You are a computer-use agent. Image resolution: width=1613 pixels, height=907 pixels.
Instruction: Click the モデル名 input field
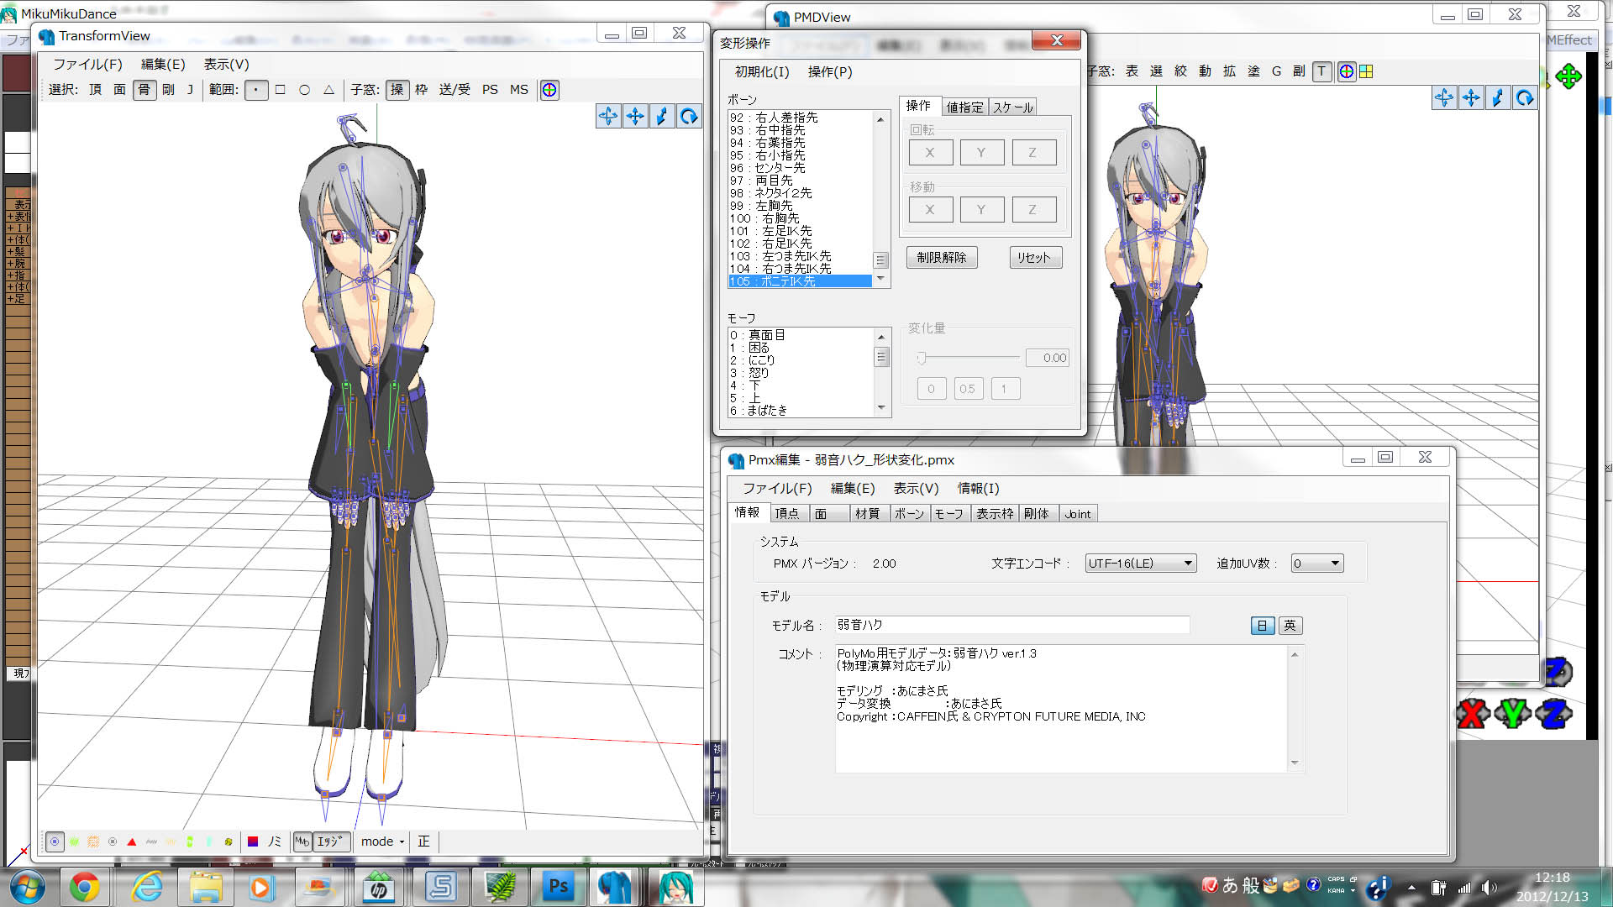(1012, 625)
